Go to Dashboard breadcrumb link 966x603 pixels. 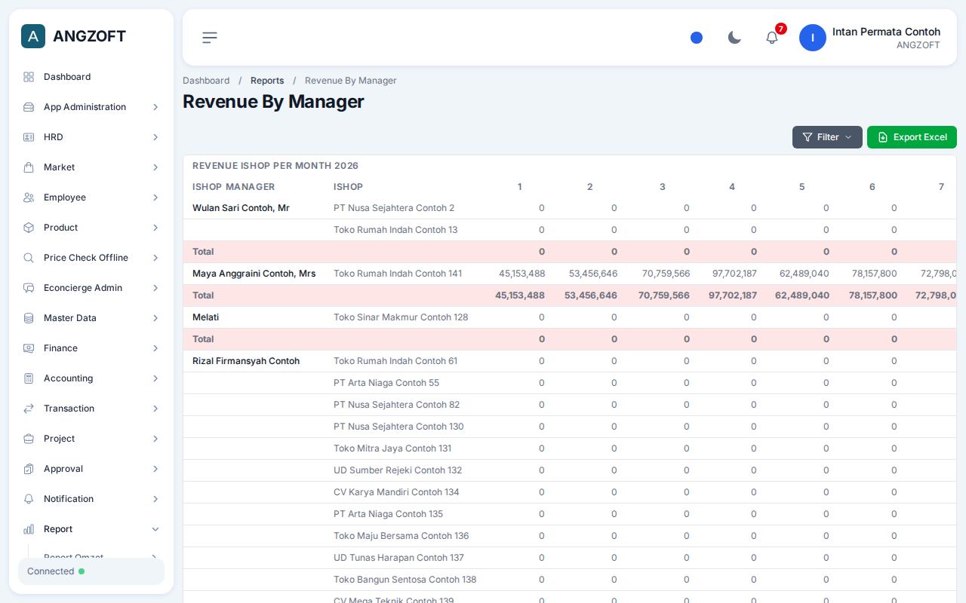(x=206, y=81)
